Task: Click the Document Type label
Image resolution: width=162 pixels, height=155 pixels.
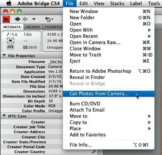Action: point(31,67)
